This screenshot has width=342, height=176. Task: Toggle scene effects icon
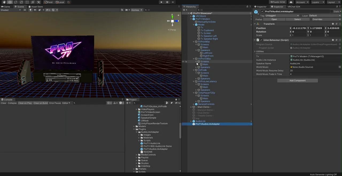40,10
